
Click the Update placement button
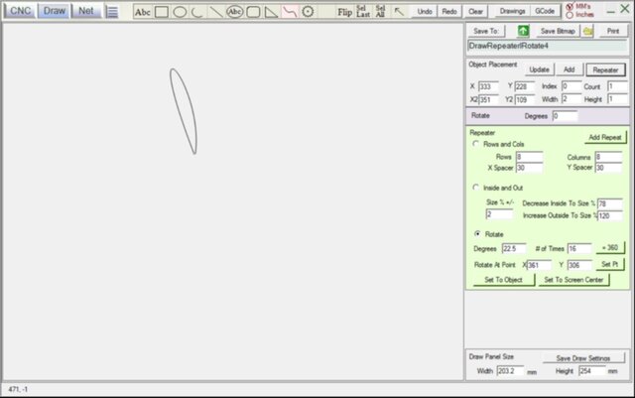539,69
